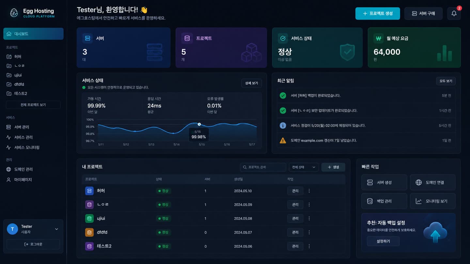Open the notification bell icon

point(454,14)
